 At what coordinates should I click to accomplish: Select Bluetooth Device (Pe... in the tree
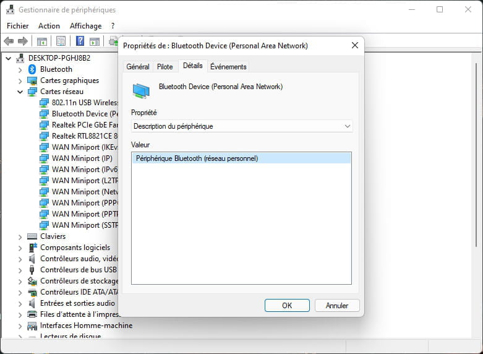click(x=85, y=114)
